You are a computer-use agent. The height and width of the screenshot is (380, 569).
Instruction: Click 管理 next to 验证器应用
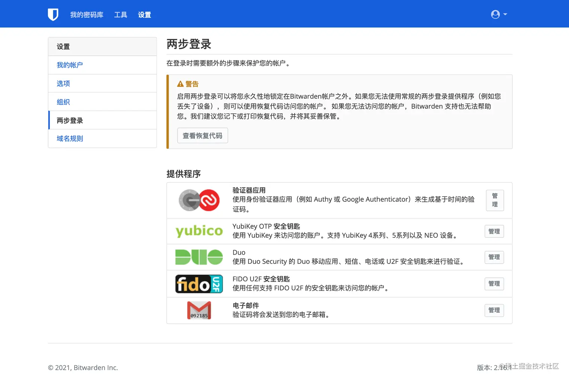click(x=494, y=200)
